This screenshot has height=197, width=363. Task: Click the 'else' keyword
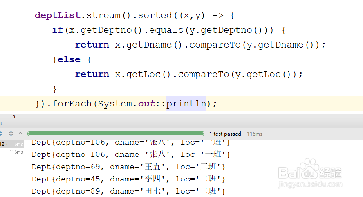[69, 60]
